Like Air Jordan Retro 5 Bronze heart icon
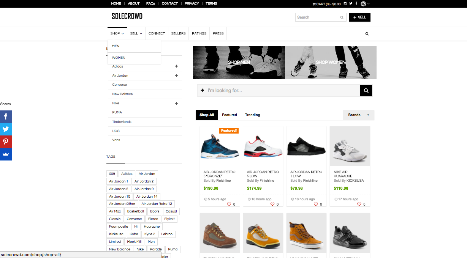Image resolution: width=467 pixels, height=258 pixels. click(x=229, y=204)
